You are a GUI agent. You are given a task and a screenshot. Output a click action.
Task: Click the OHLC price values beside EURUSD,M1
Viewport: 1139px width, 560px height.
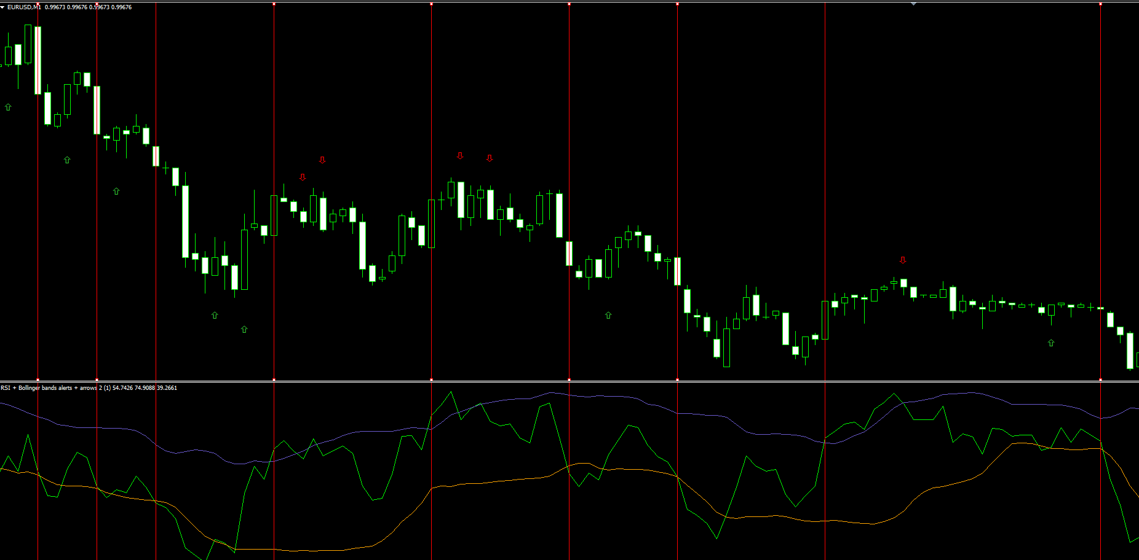click(89, 7)
